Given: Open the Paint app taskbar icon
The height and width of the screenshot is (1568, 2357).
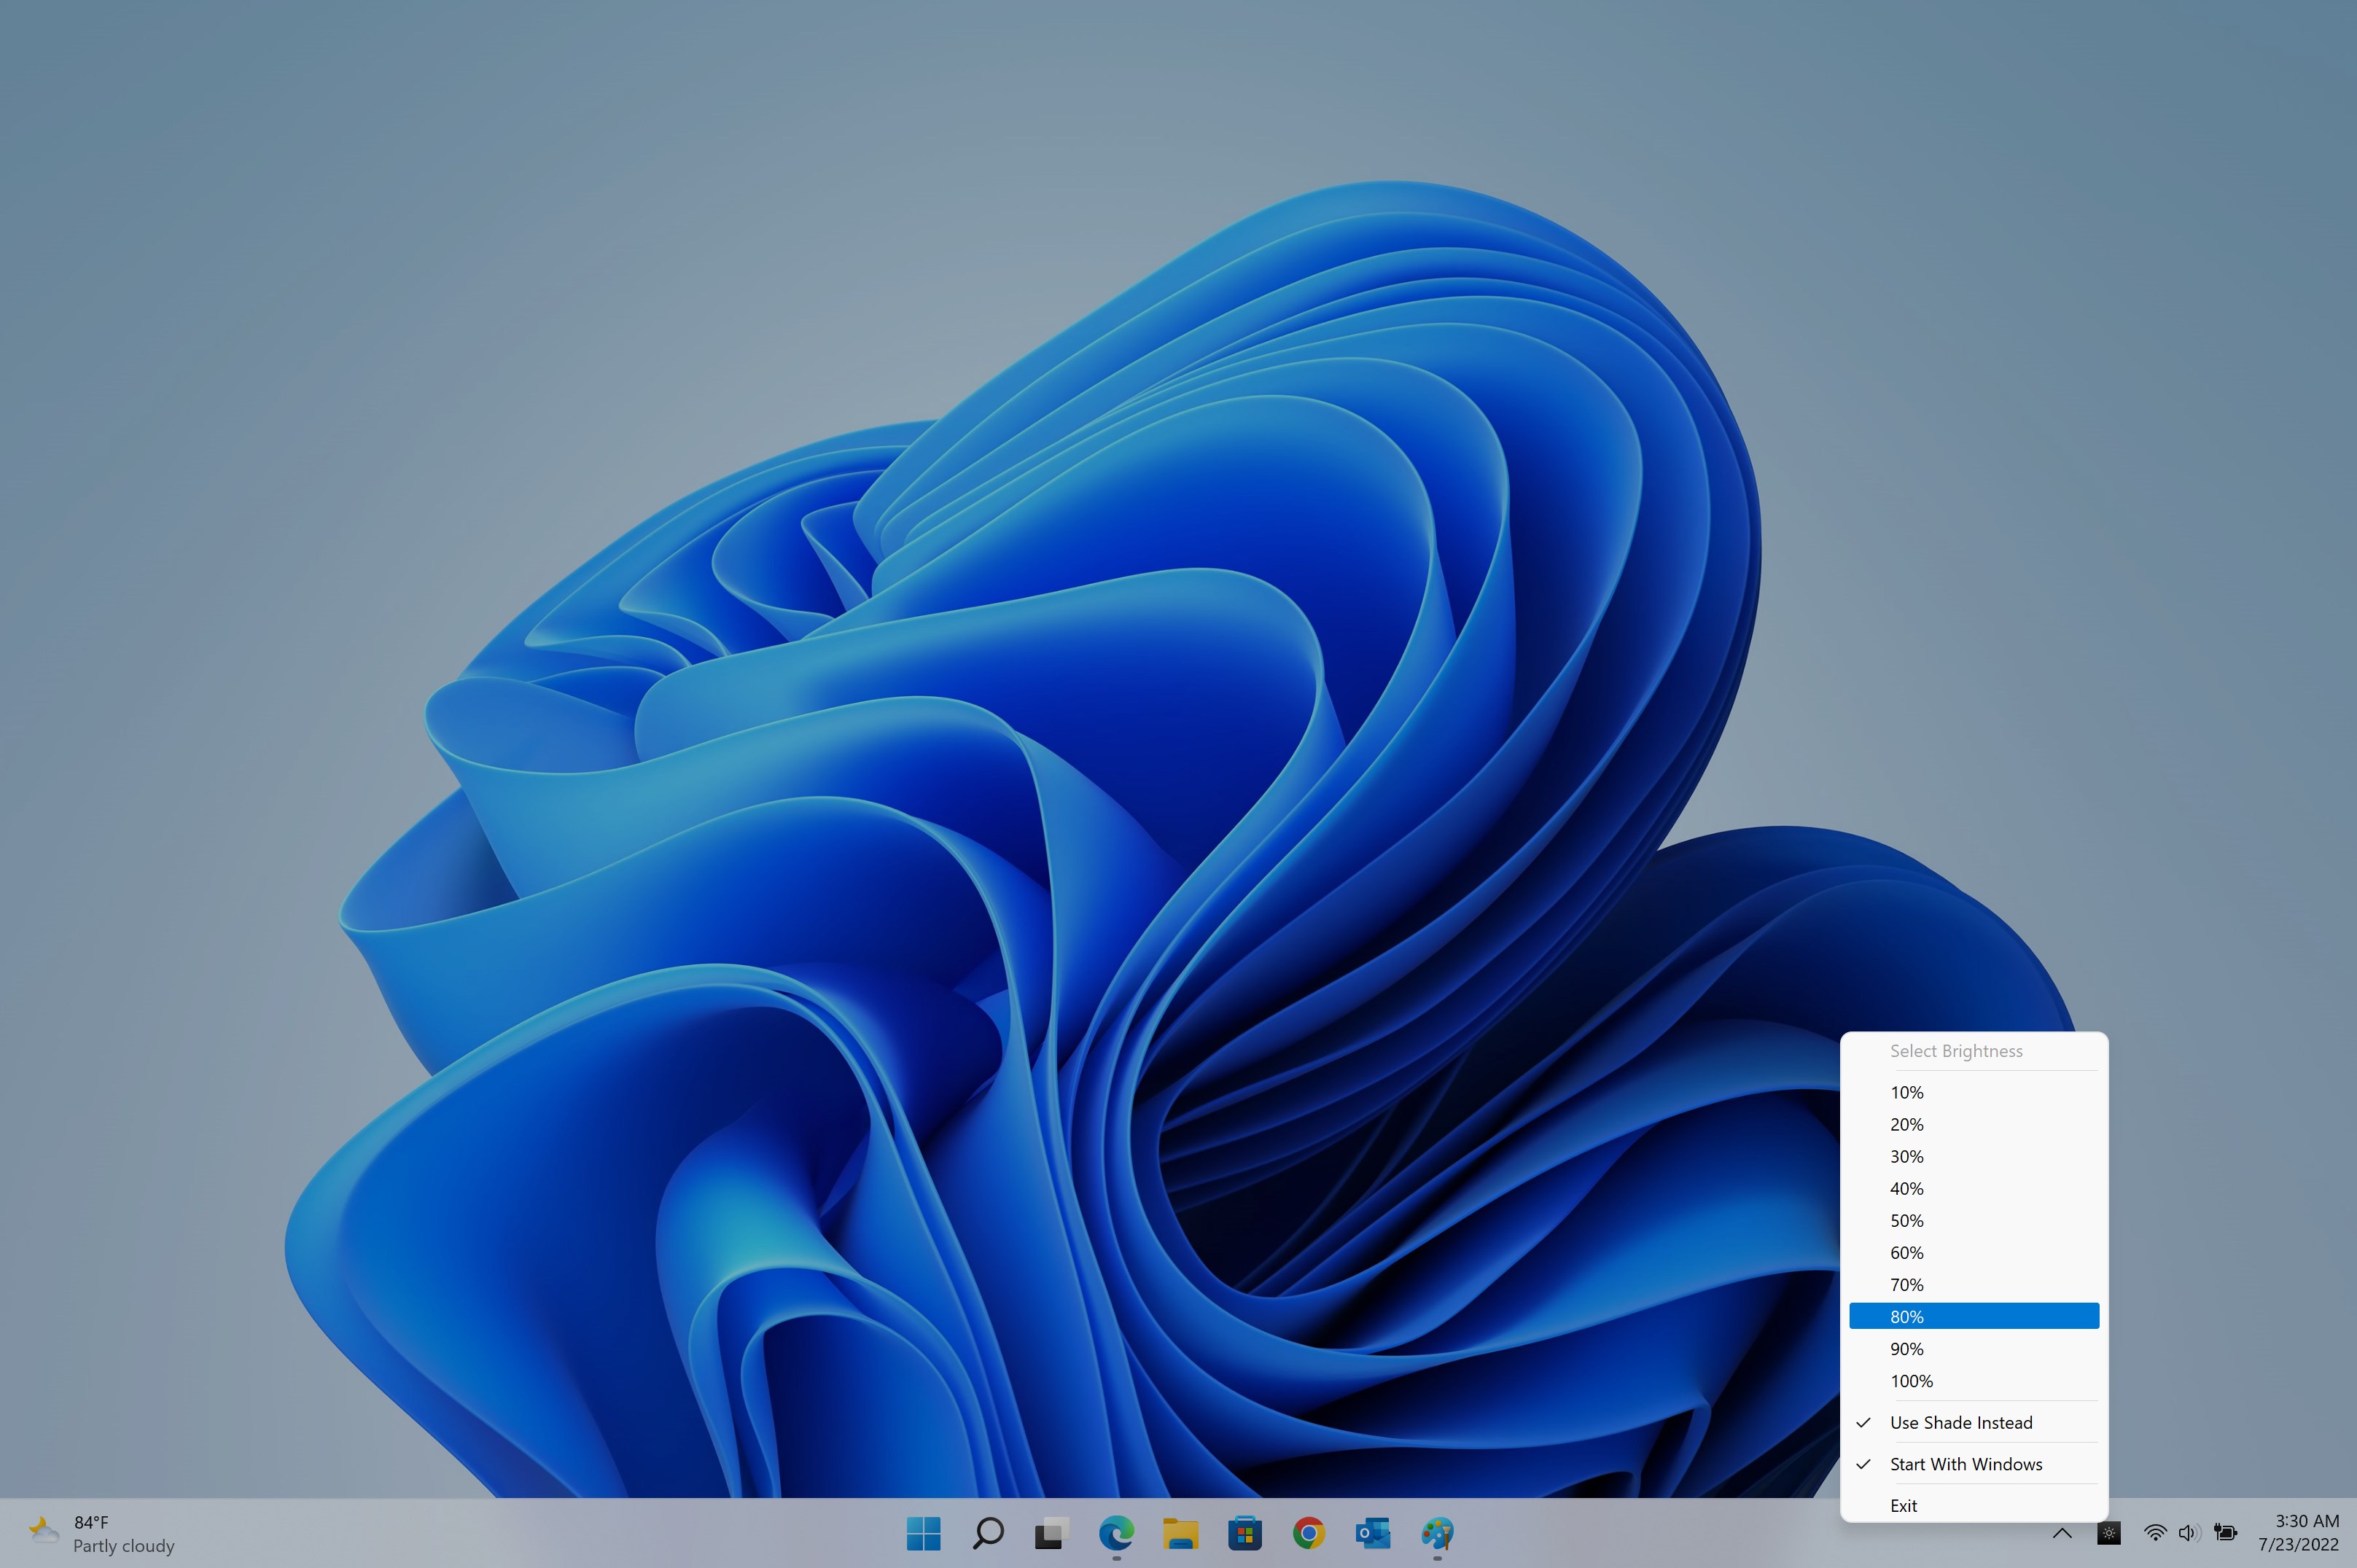Looking at the screenshot, I should click(1437, 1533).
